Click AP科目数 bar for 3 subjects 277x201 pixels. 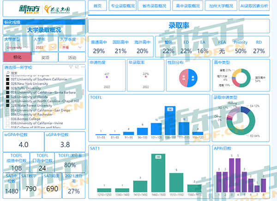[232, 175]
